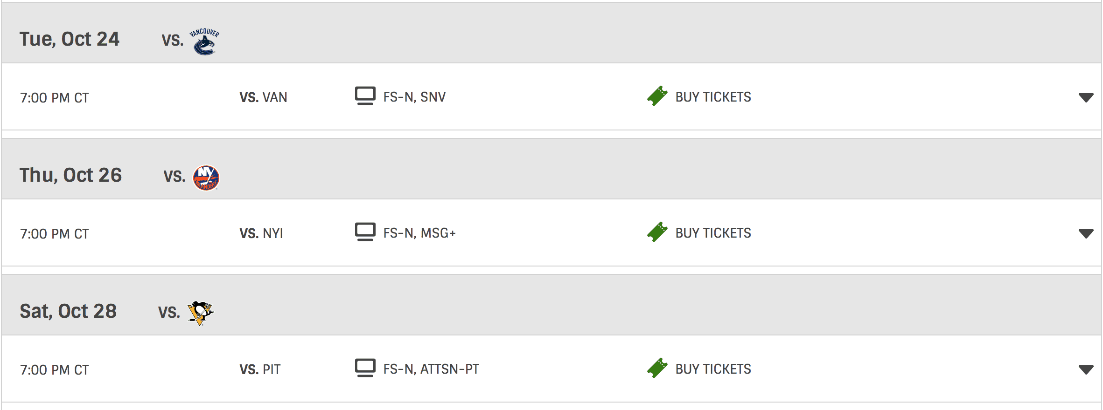Click green ticket icon for Islanders game
Screen dimensions: 1103x410
pos(657,232)
